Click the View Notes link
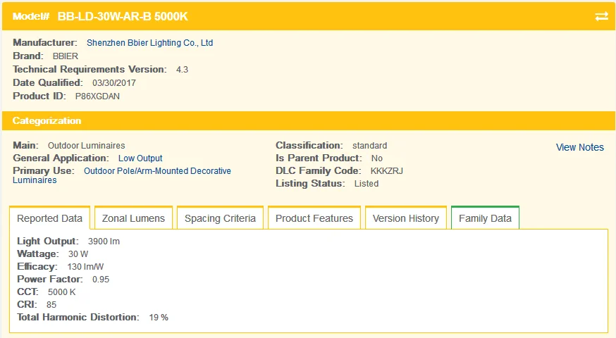This screenshot has height=338, width=616. 579,147
